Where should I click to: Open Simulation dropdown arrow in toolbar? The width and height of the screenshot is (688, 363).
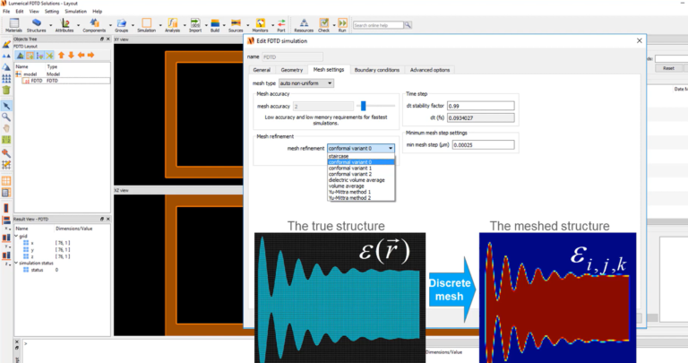pos(160,25)
